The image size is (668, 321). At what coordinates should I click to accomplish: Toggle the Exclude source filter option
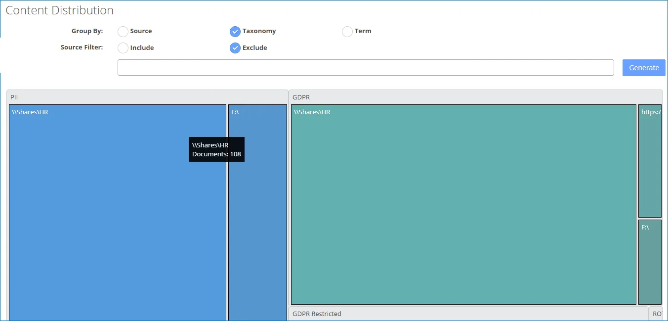pos(235,48)
